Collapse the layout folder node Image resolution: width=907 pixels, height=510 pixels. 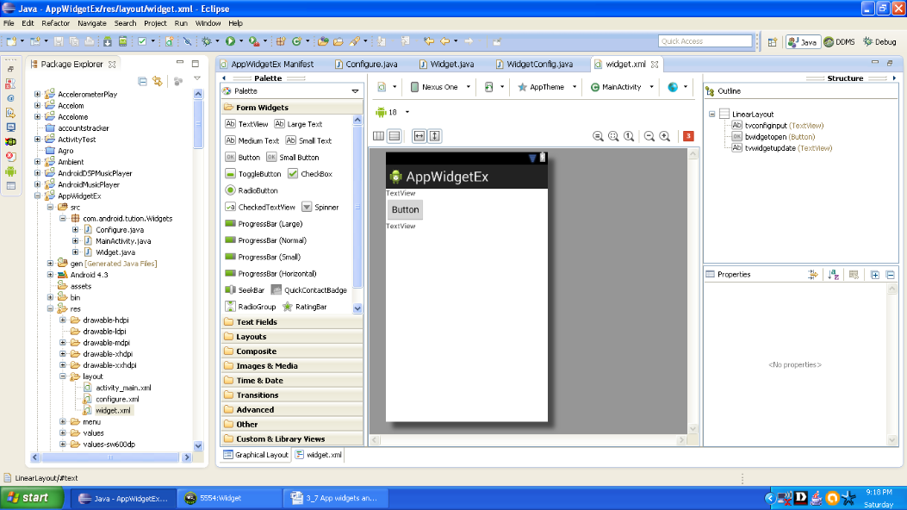pyautogui.click(x=63, y=376)
